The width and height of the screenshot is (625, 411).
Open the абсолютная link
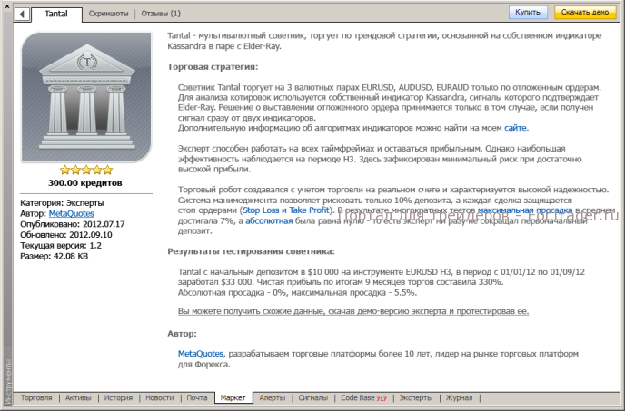click(269, 220)
